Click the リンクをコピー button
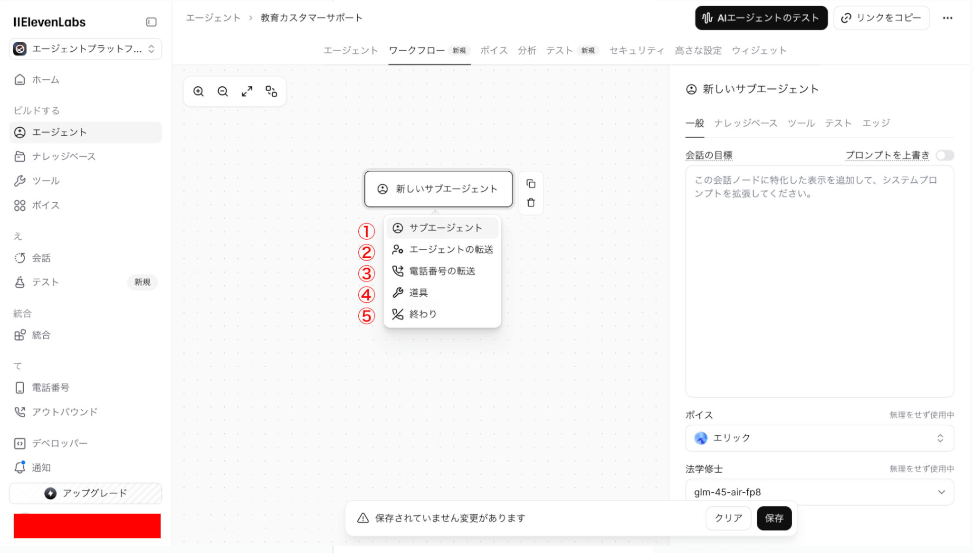973x553 pixels. pos(881,18)
